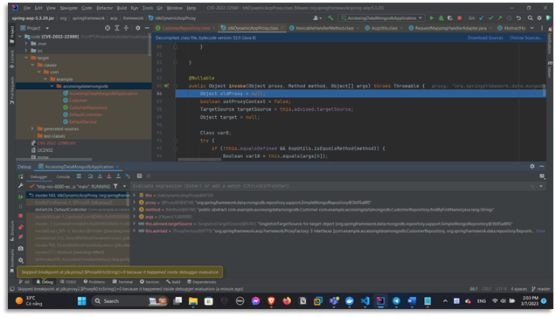Click Download Sources link

tap(485, 38)
